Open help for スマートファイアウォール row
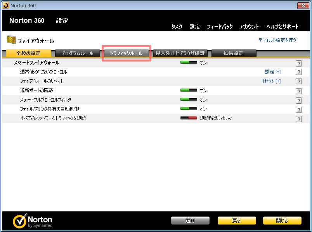Screen dimensions: 312x232 tap(299, 63)
